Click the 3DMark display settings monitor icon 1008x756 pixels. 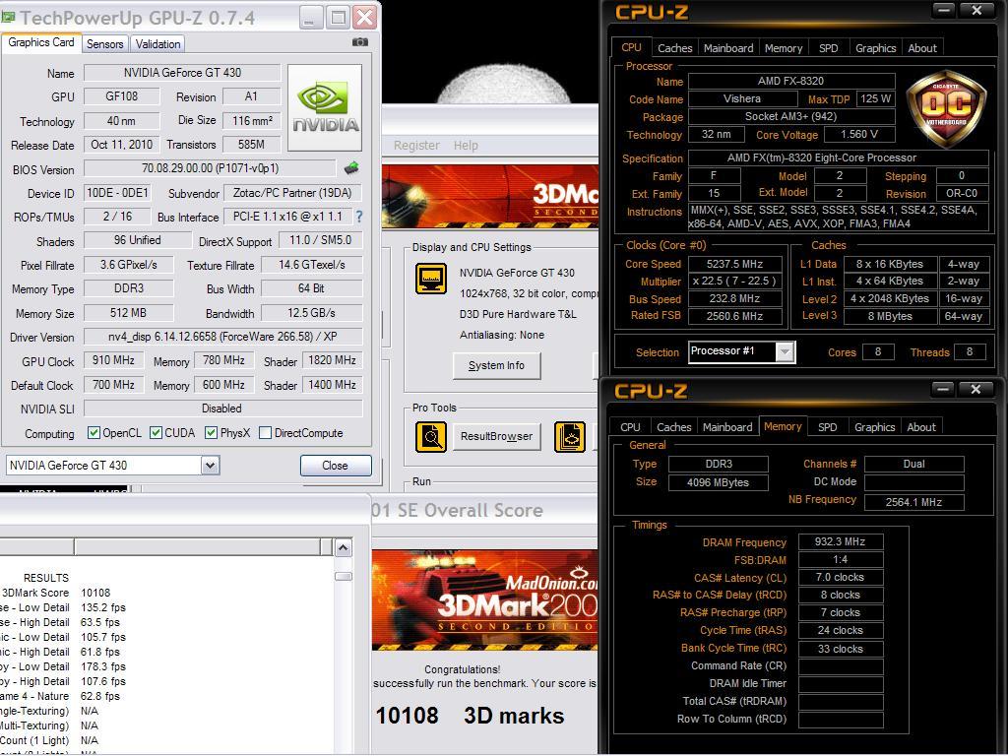pos(431,279)
